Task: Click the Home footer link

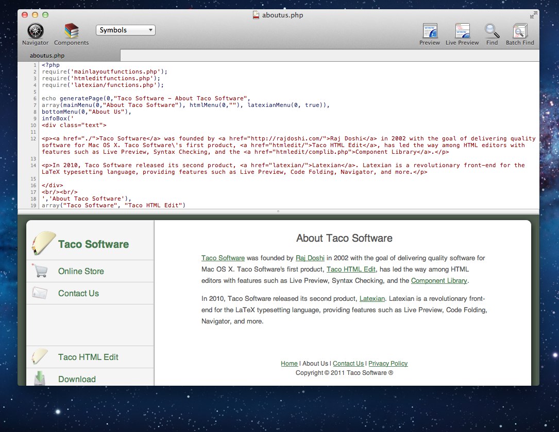Action: [x=289, y=364]
